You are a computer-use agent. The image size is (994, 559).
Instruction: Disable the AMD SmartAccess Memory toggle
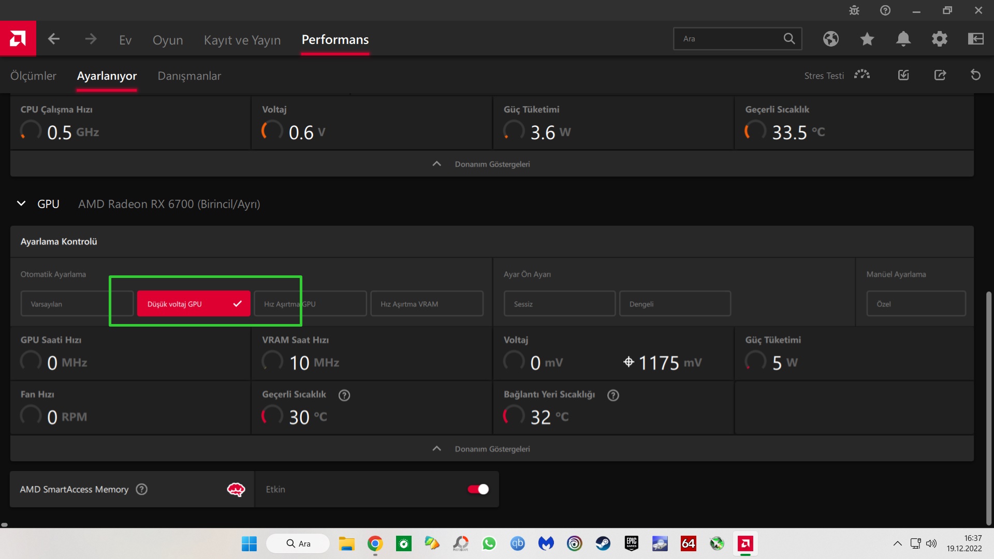[478, 489]
